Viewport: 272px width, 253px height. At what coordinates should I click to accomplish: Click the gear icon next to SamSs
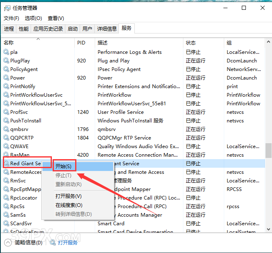6,215
